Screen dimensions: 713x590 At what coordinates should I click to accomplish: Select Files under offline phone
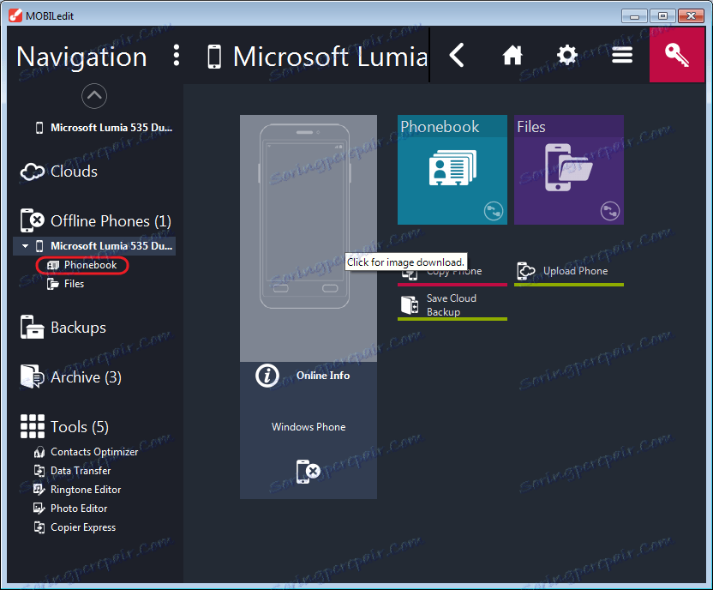pos(74,284)
